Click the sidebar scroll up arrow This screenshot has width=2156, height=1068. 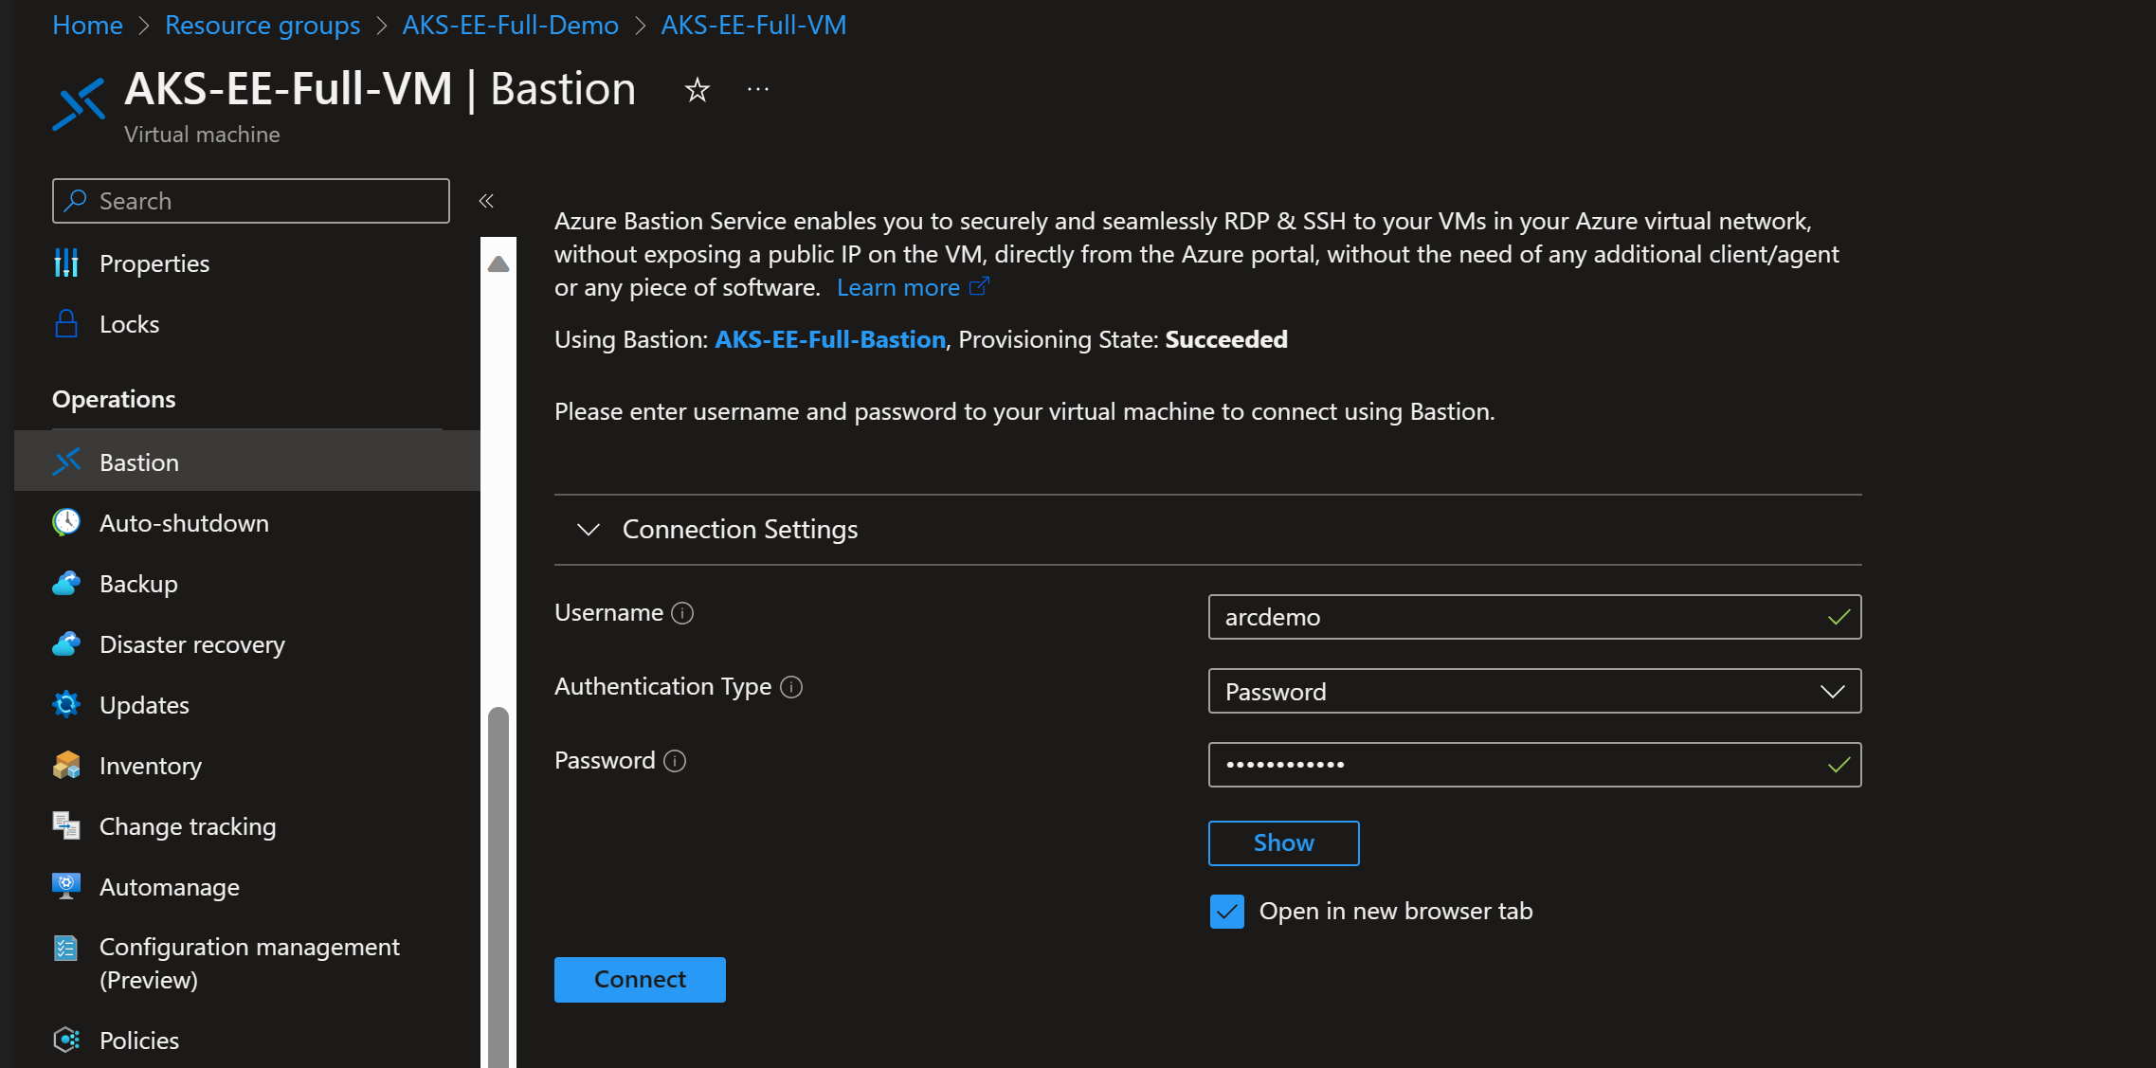pos(498,263)
